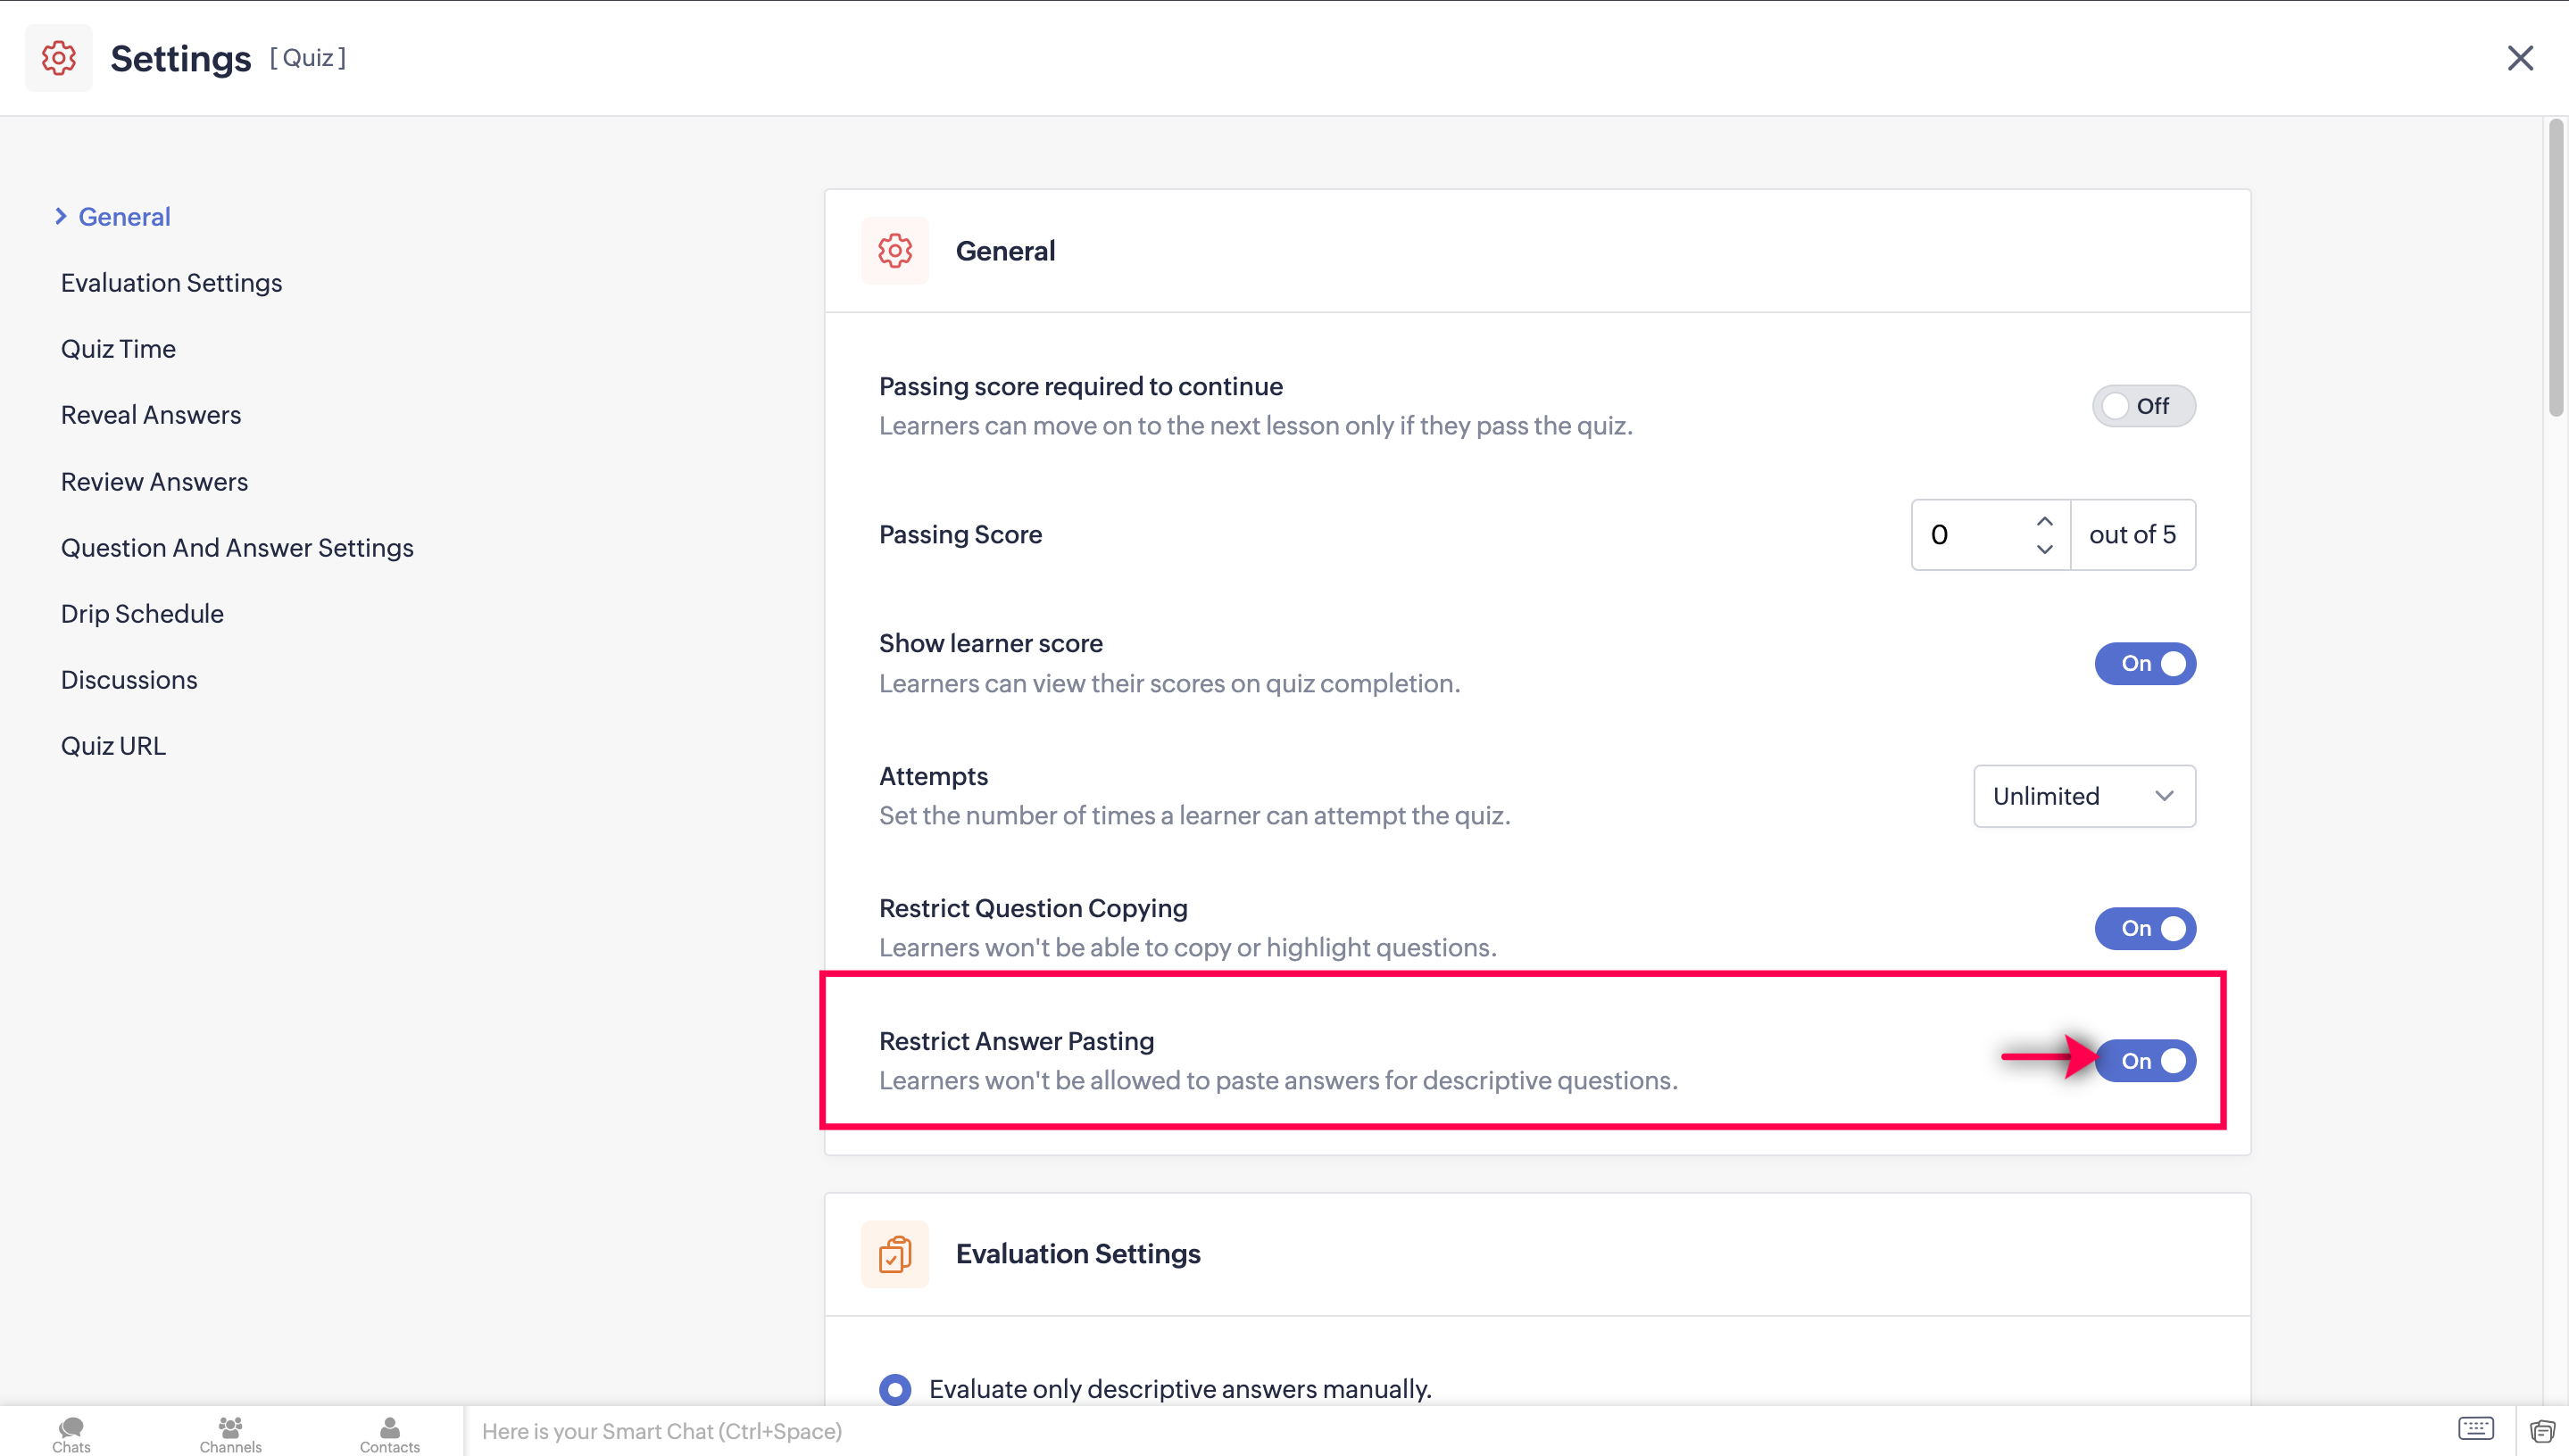Click the keyboard icon in bottom bar
This screenshot has height=1456, width=2569.
point(2476,1428)
